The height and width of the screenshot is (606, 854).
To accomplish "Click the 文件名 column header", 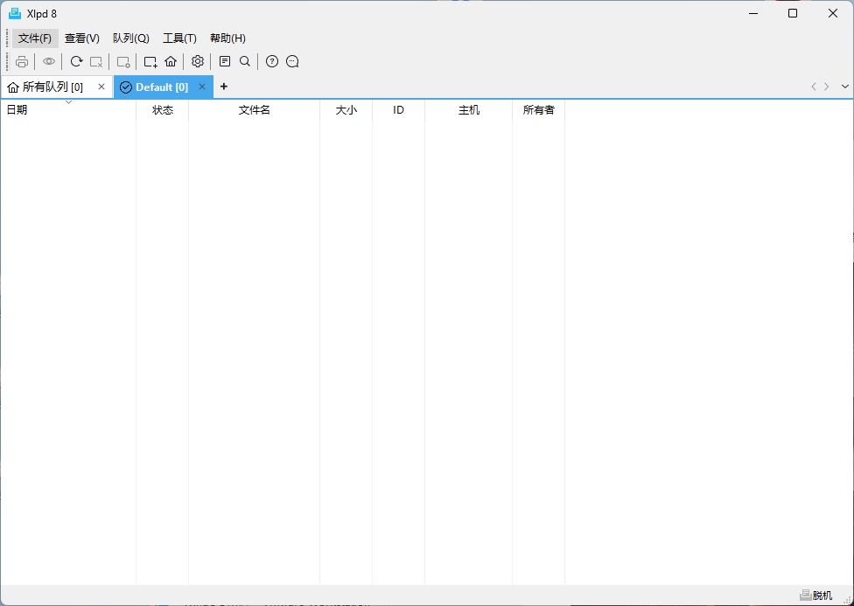I will click(x=254, y=110).
